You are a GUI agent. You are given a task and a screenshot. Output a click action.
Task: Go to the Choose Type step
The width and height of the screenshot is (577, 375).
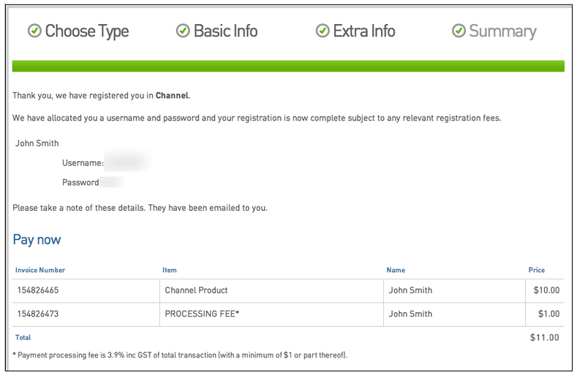tap(86, 31)
